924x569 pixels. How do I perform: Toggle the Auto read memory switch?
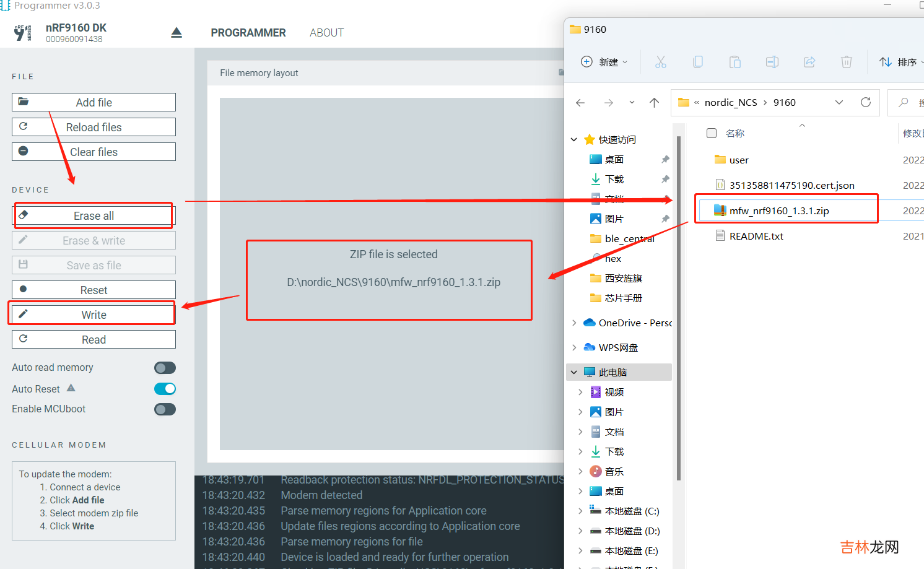pos(165,368)
